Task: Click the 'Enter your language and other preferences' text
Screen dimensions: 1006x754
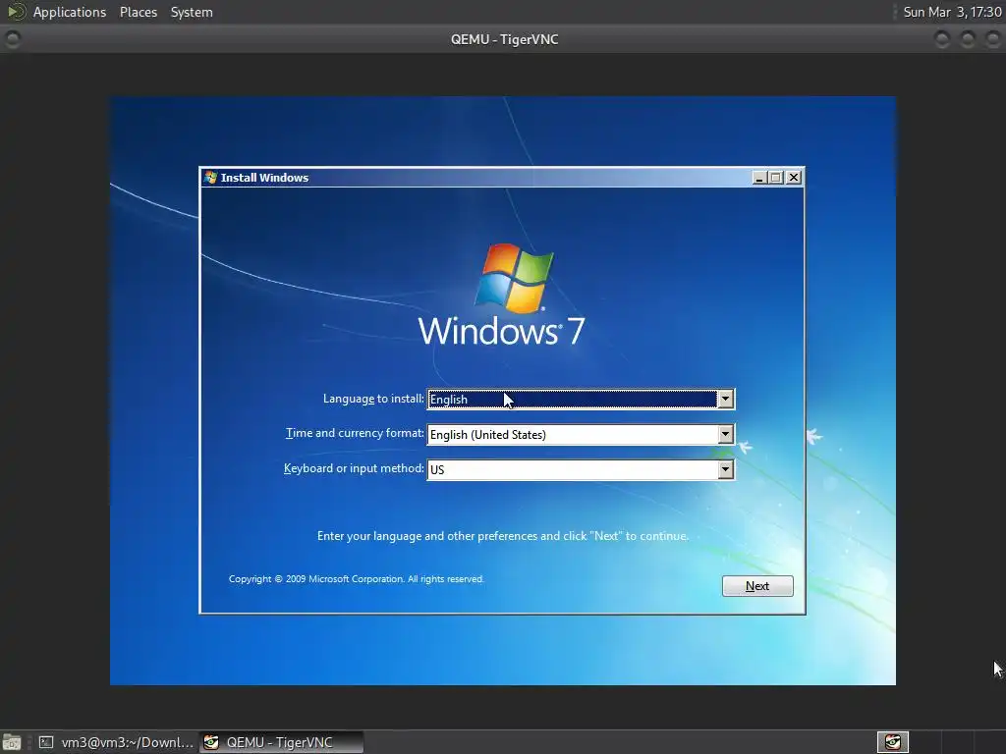Action: pyautogui.click(x=502, y=536)
